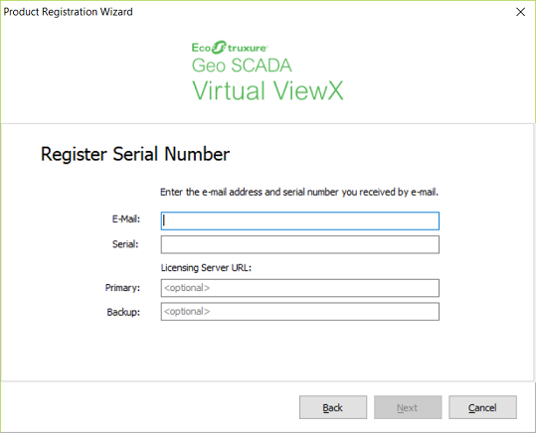Viewport: 536px width, 433px height.
Task: Click the Virtual ViewX logo text
Action: [x=268, y=90]
